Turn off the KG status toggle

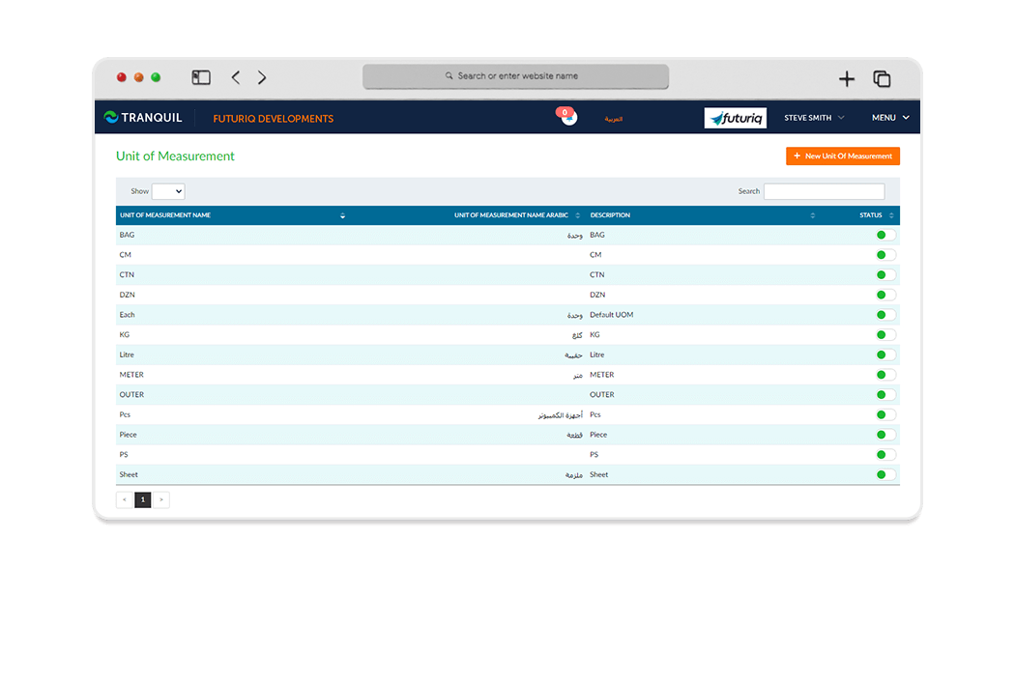tap(881, 334)
